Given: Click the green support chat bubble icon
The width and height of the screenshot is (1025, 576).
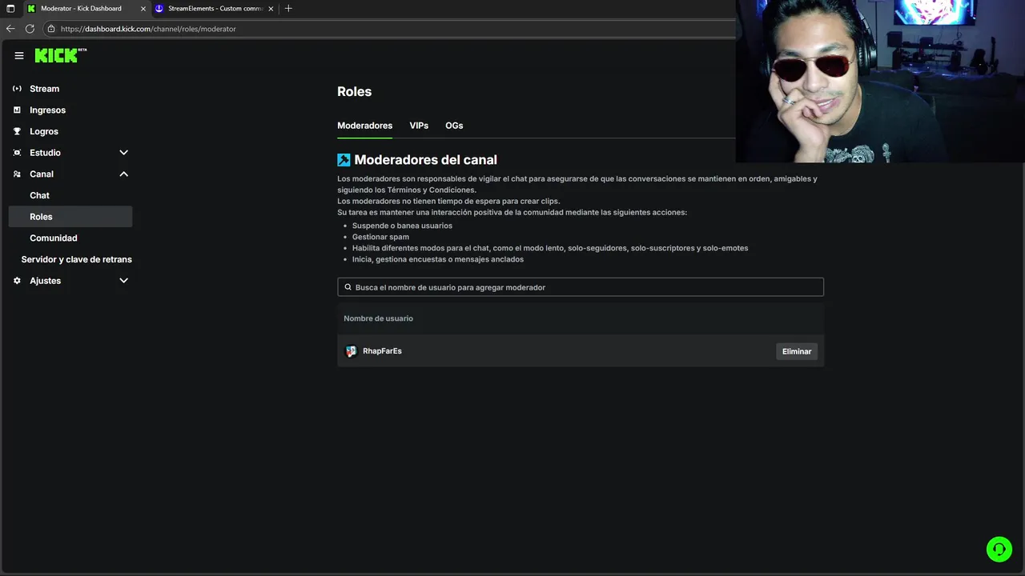Looking at the screenshot, I should (999, 549).
